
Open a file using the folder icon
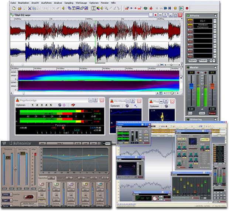(20, 8)
